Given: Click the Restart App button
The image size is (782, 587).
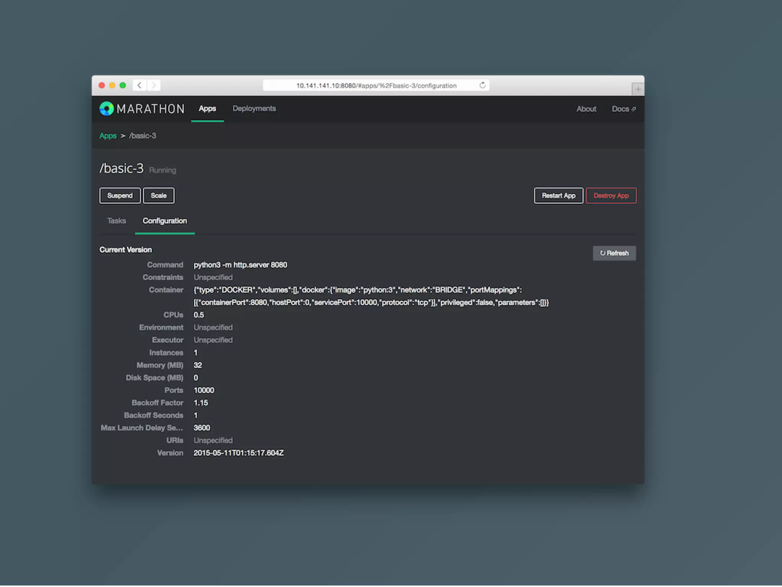Looking at the screenshot, I should 558,196.
